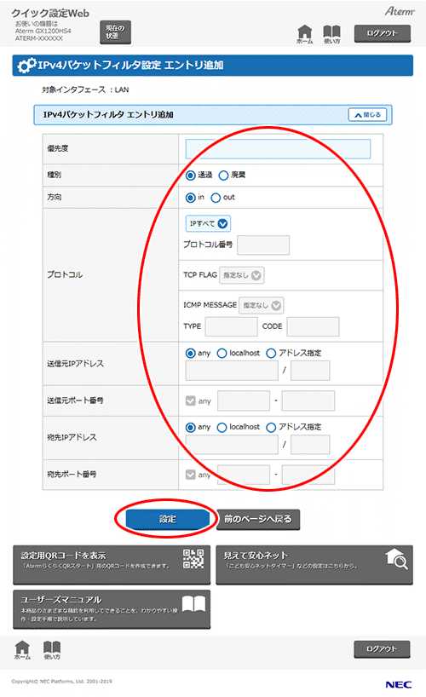Open 設定用QRコードを表示 panel
Image resolution: width=426 pixels, height=697 pixels.
pos(112,565)
